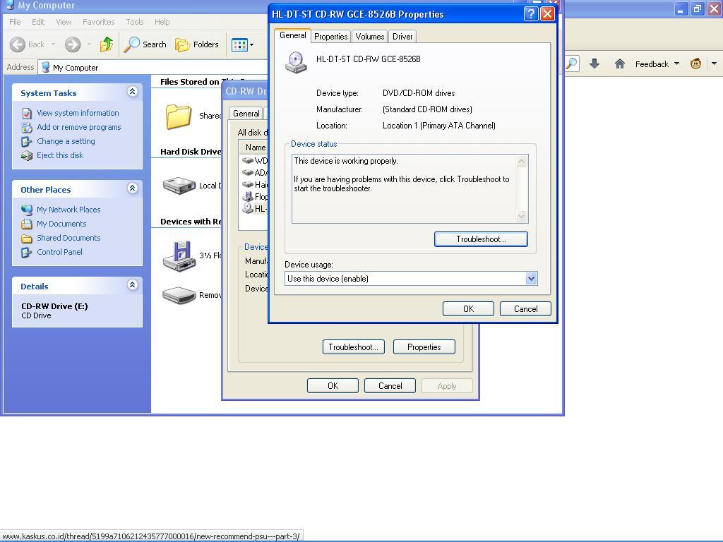
Task: Open View system information link
Action: click(78, 113)
